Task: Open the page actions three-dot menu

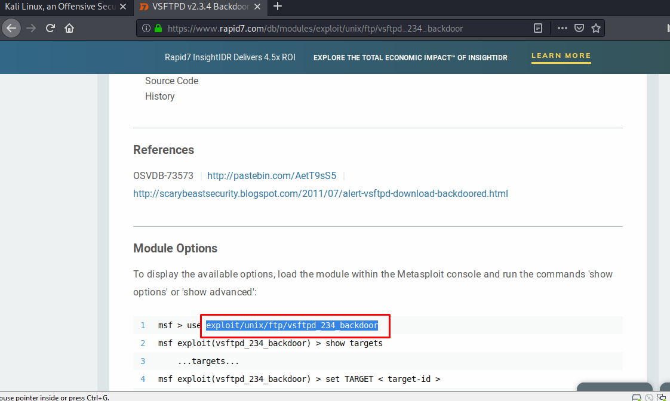Action: pos(562,28)
